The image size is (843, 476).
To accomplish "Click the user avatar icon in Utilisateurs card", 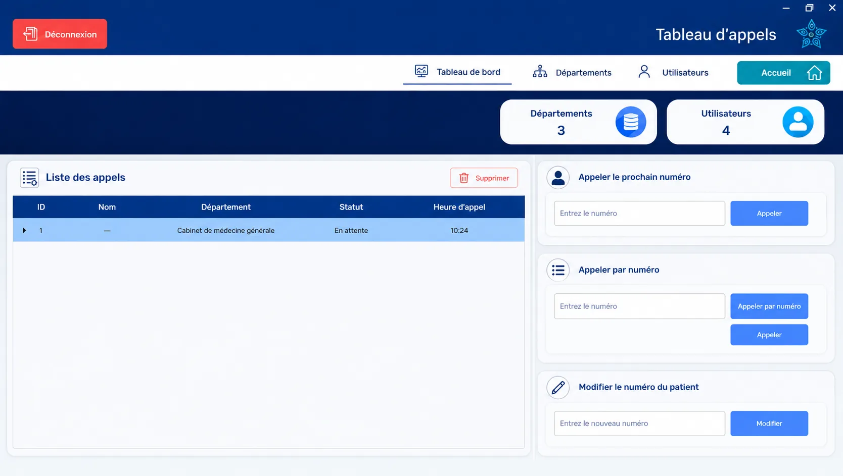I will (x=798, y=122).
